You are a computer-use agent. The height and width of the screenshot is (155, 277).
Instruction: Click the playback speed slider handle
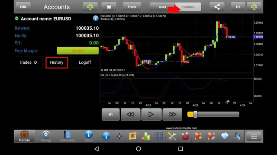[195, 115]
